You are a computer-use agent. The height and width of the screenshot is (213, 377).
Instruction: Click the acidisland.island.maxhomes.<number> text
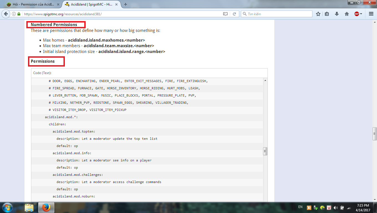pos(106,40)
